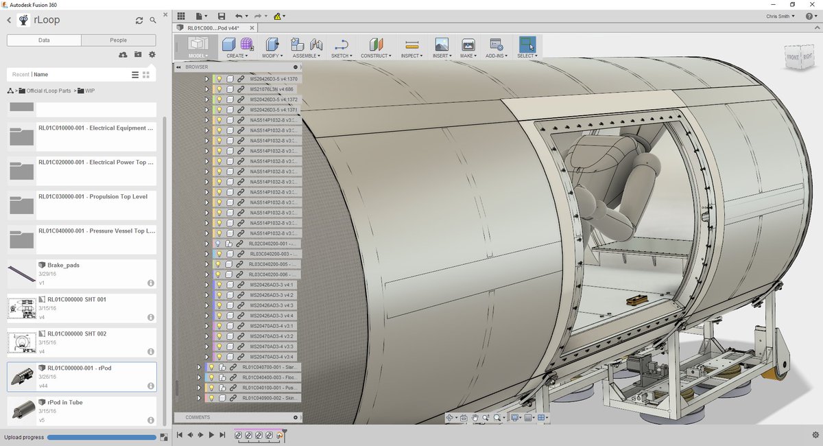Open the MODEL workspace dropdown
The height and width of the screenshot is (446, 823).
point(198,56)
